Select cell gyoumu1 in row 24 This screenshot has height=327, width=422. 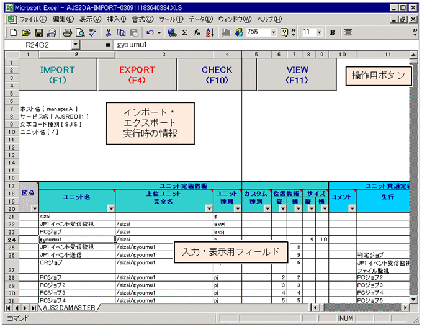pos(77,240)
